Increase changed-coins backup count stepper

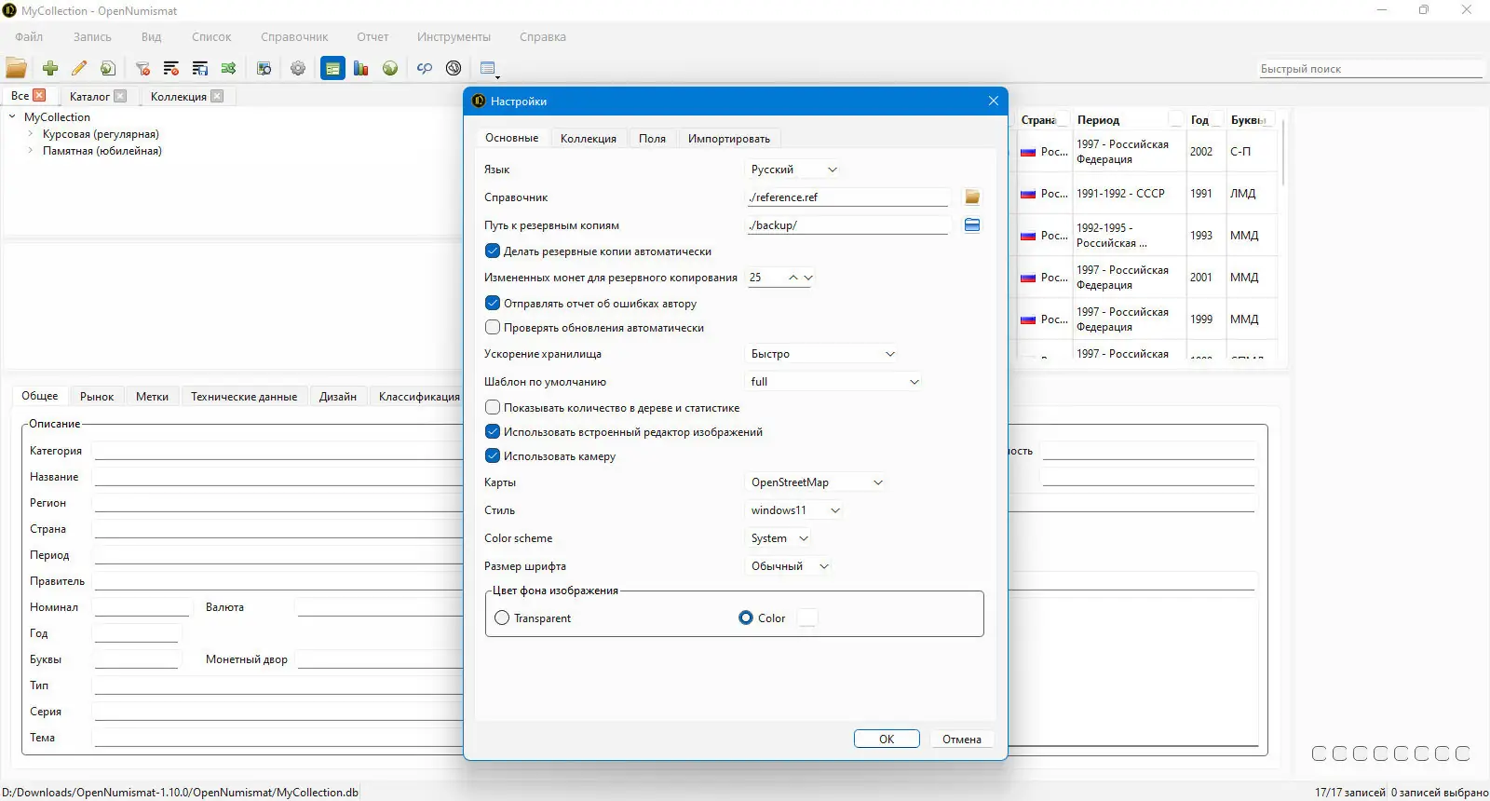(x=792, y=278)
